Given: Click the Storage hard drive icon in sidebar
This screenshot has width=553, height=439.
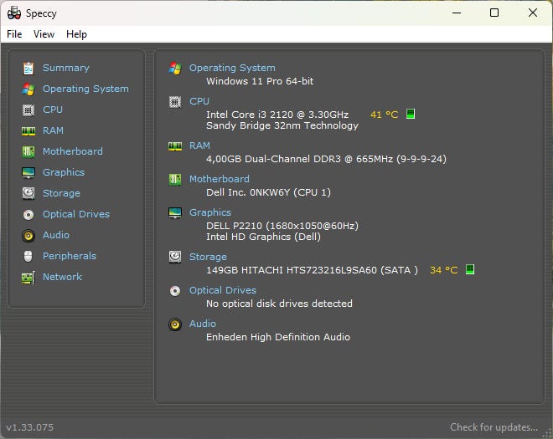Looking at the screenshot, I should coord(28,193).
